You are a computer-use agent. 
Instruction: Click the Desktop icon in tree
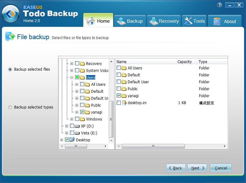(72, 139)
